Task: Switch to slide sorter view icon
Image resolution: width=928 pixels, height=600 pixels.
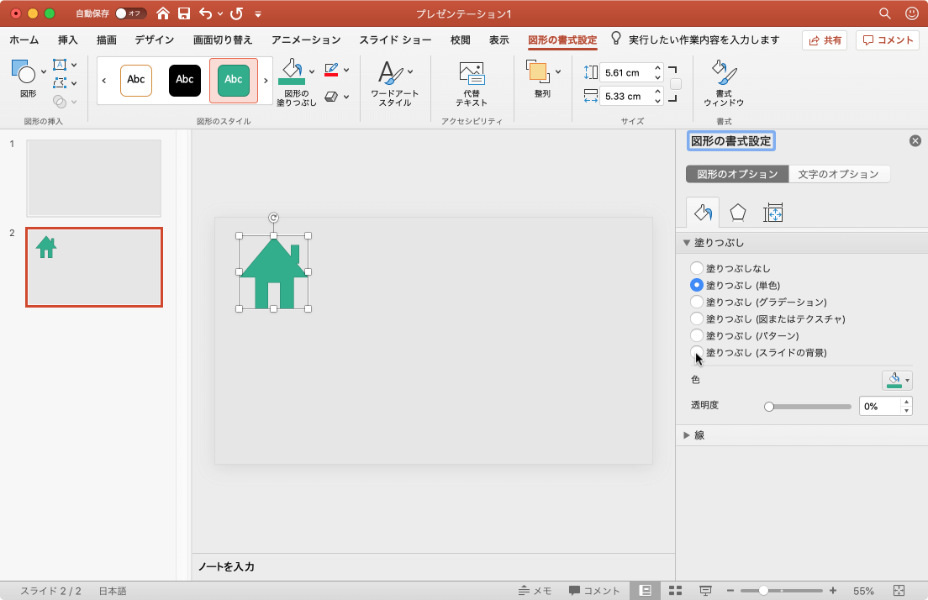Action: coord(675,591)
